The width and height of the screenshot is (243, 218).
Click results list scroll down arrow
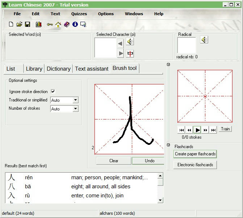pos(160,200)
